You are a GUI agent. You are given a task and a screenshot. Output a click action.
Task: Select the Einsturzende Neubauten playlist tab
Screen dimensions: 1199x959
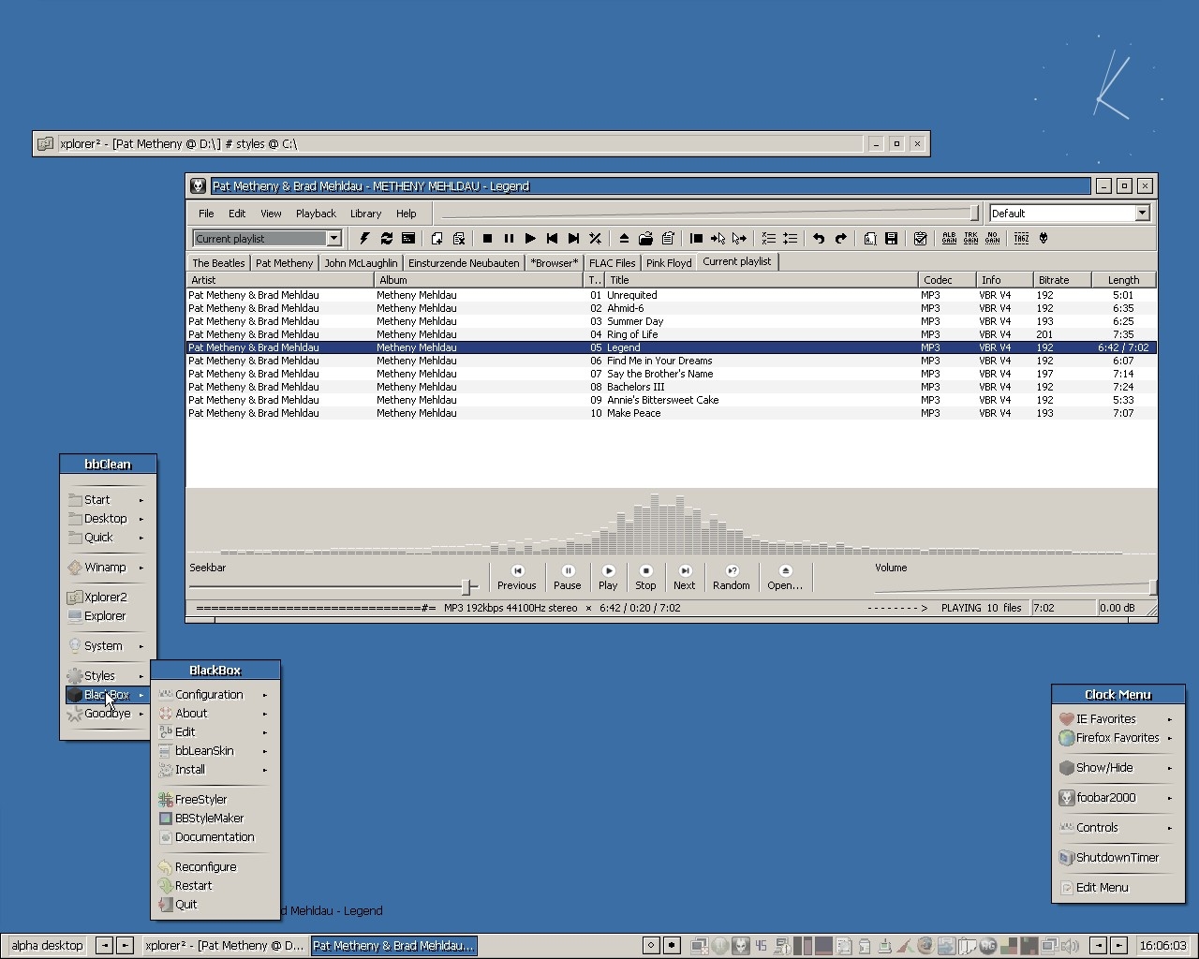[464, 263]
